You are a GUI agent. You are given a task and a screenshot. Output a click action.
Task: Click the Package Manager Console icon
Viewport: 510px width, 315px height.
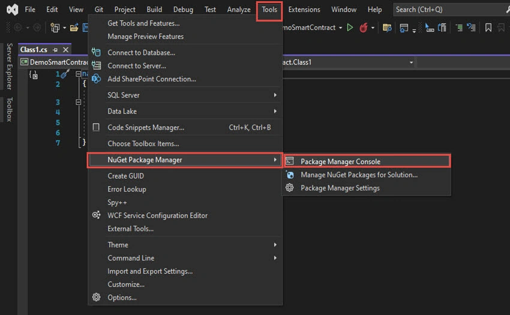coord(289,161)
